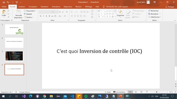
Task: Open the Sélectionner dropdown
Action: 155,17
